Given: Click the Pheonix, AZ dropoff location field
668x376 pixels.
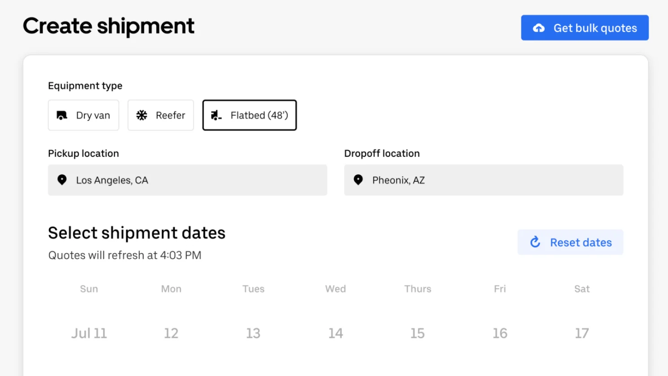Looking at the screenshot, I should [x=483, y=180].
